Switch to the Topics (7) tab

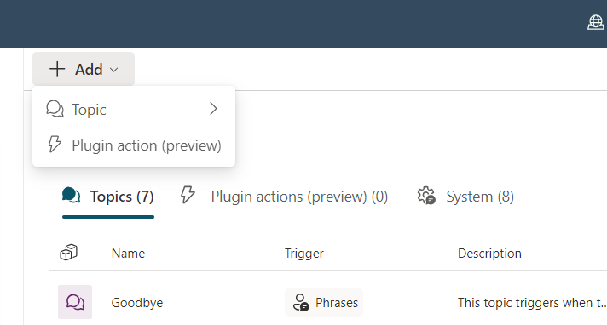108,197
